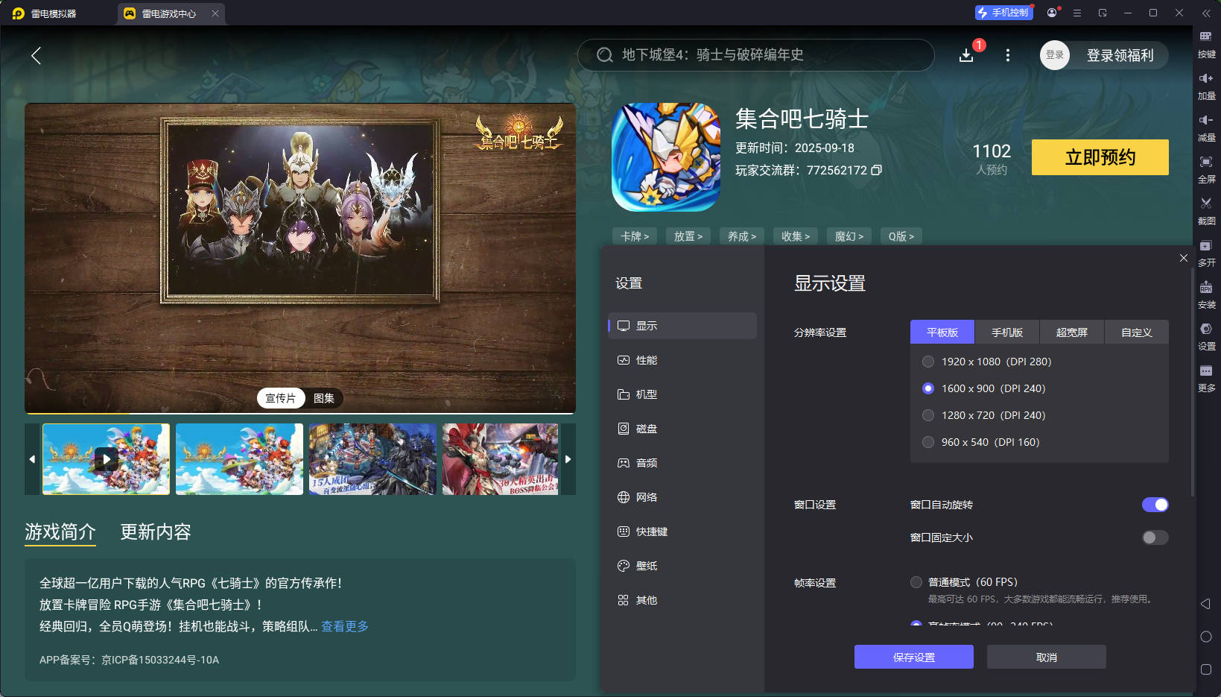Open the user account icon in title bar
Screen dimensions: 1221x697
1052,13
